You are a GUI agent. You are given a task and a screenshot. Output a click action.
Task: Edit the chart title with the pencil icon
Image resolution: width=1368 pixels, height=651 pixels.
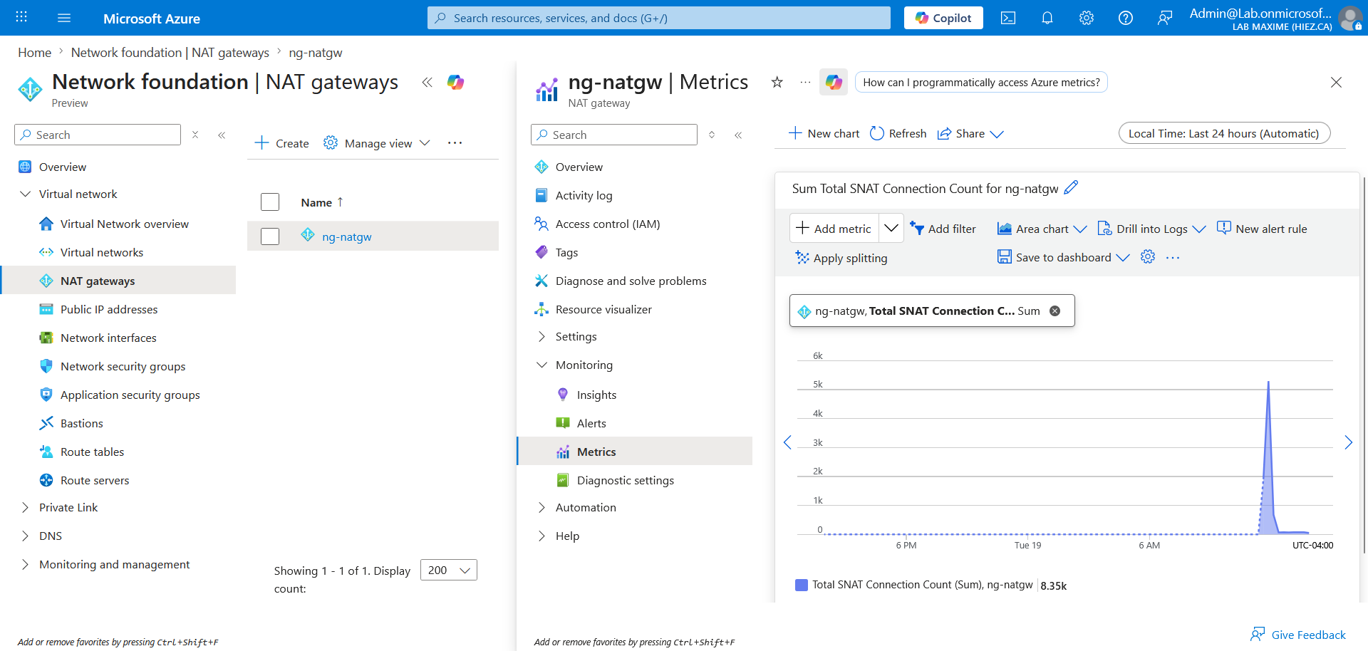1071,188
